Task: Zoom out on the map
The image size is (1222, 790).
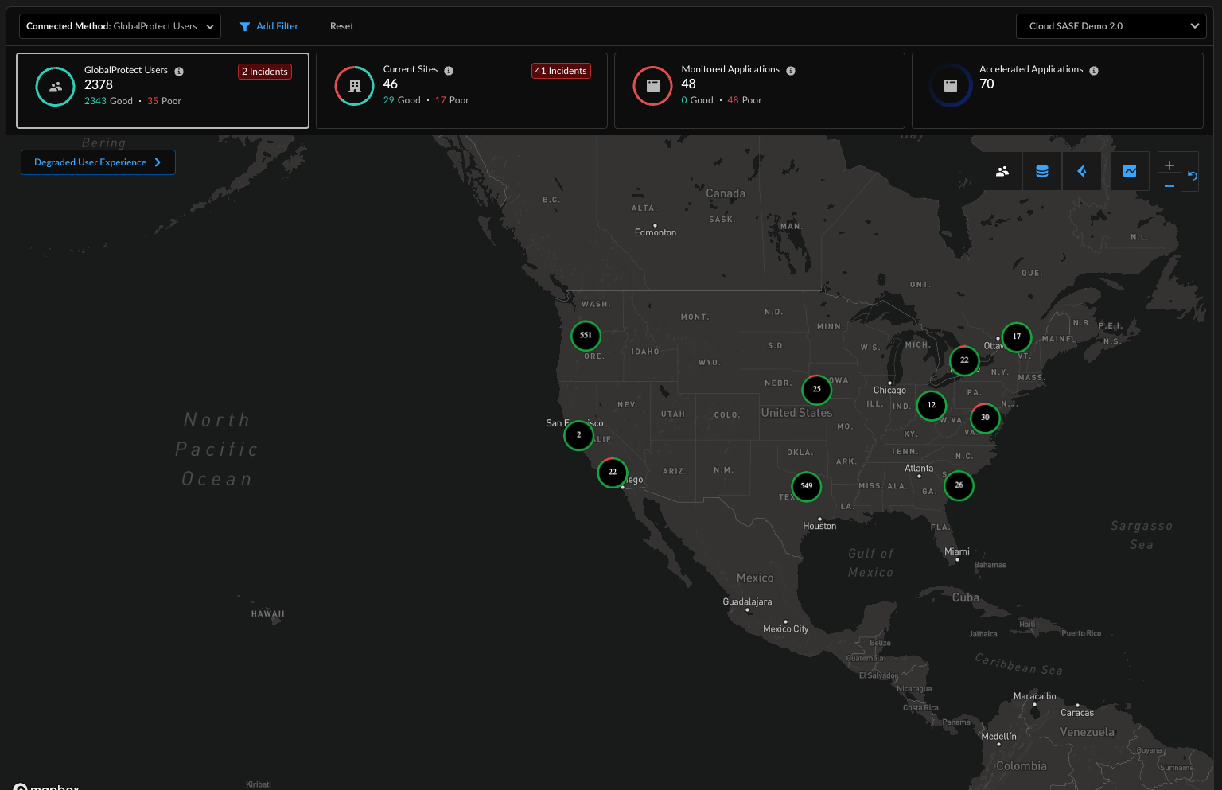Action: [1169, 185]
